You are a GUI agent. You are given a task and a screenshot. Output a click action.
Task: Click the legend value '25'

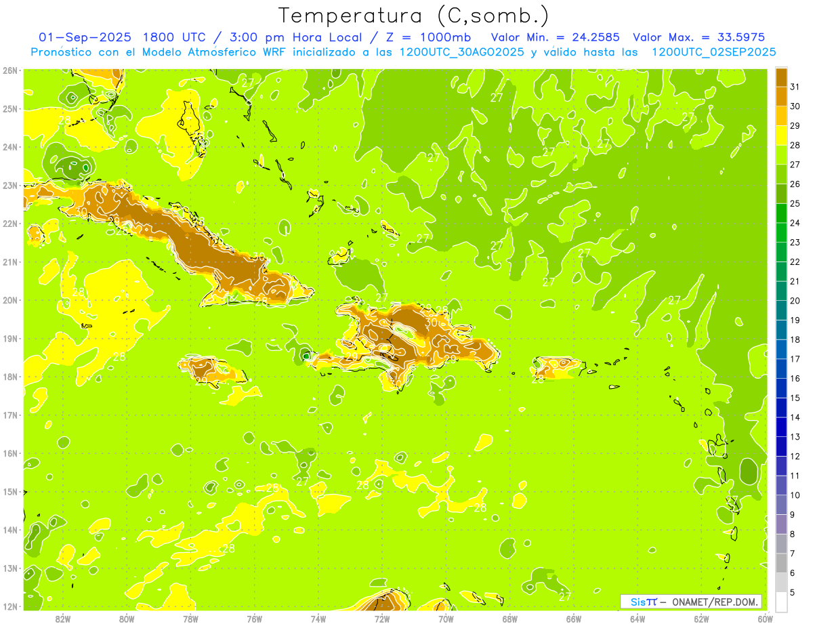(x=795, y=203)
